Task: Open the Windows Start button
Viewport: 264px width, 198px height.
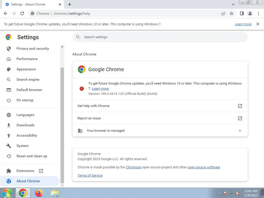Action: [7, 193]
